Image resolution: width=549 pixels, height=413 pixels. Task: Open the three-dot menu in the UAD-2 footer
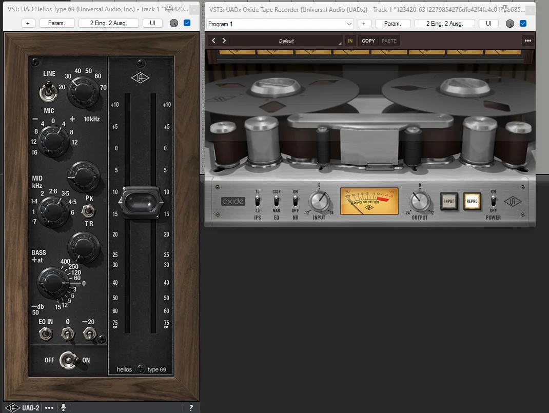[49, 408]
